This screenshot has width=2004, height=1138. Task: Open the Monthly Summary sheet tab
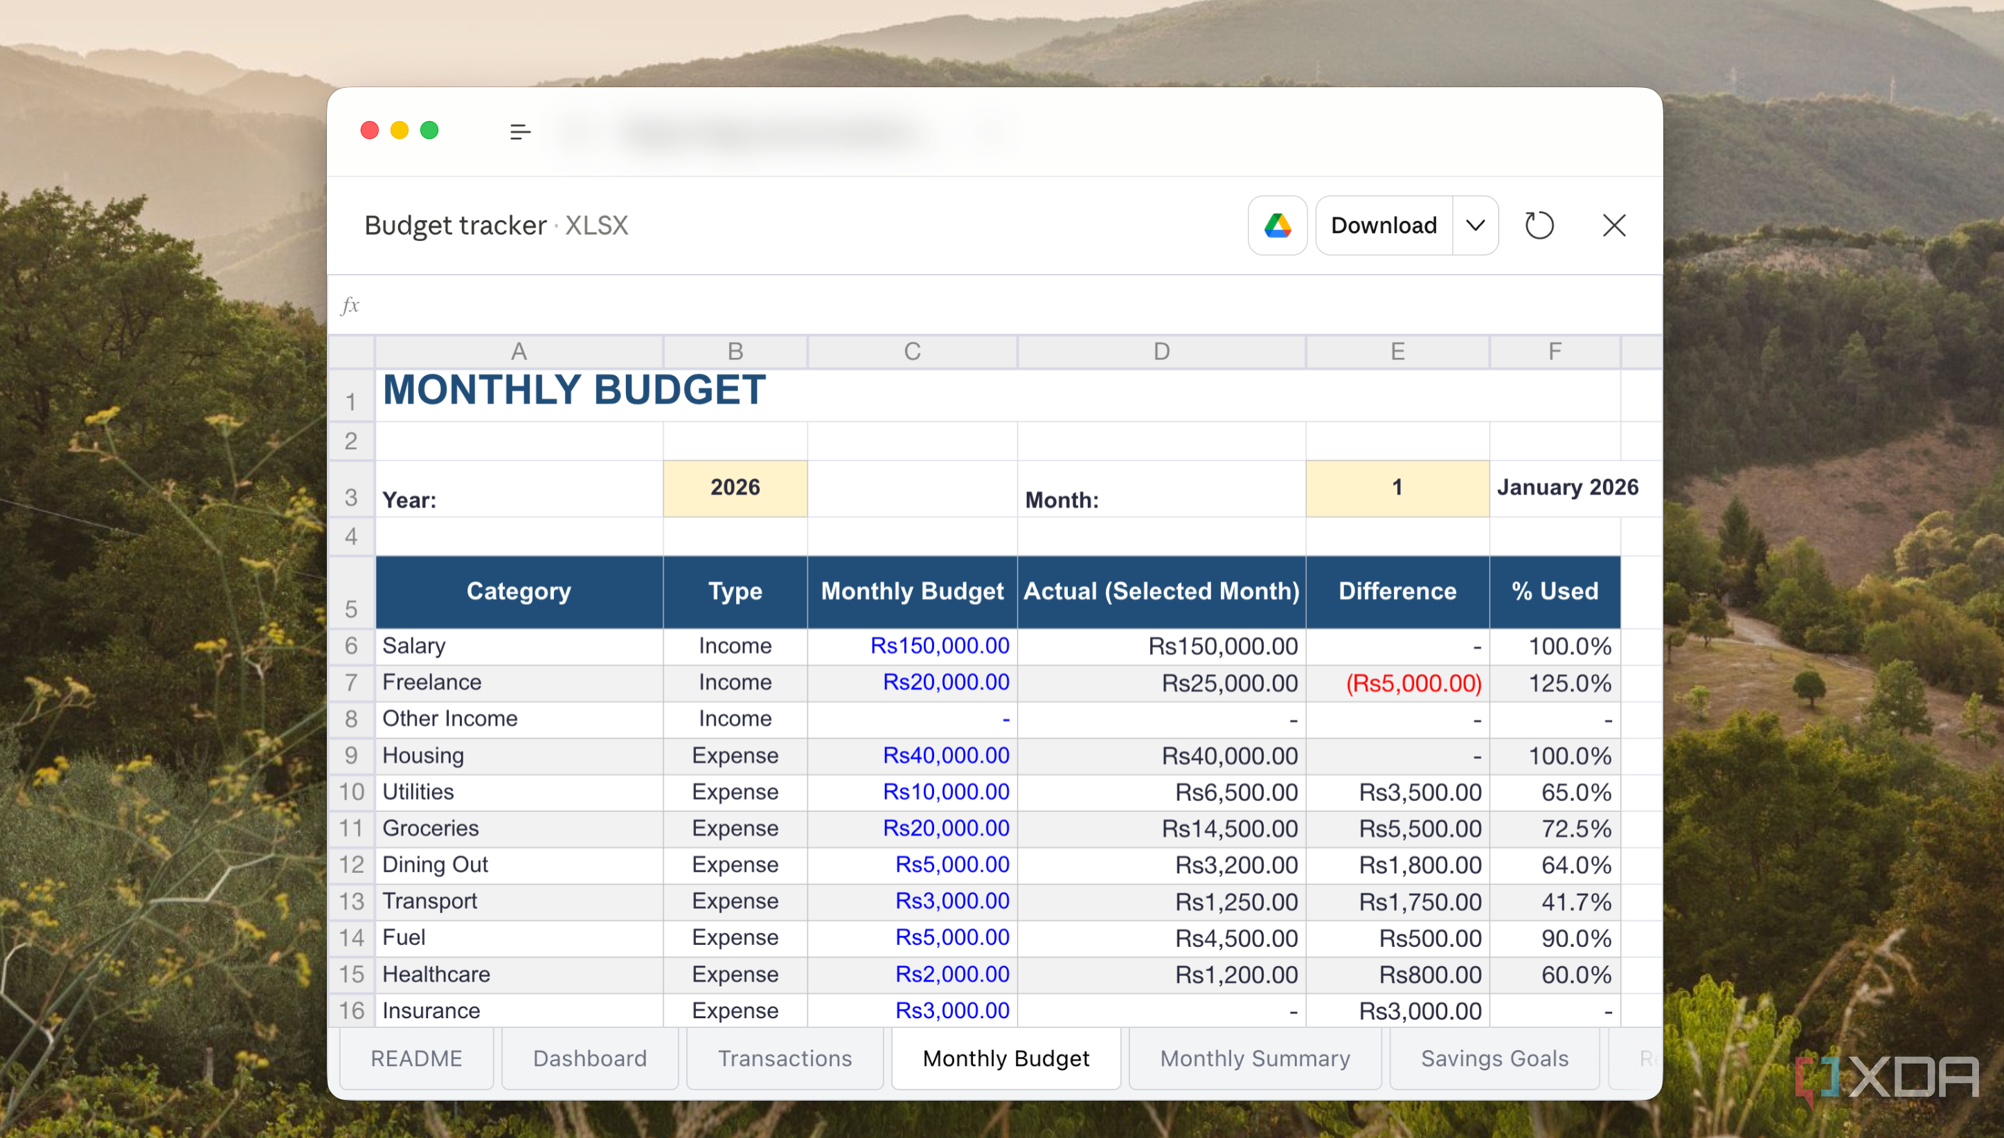[x=1255, y=1058]
